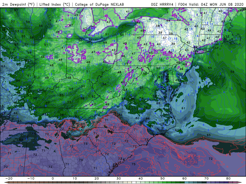
Task: Click the '-20' color scale label
Action: (9, 178)
